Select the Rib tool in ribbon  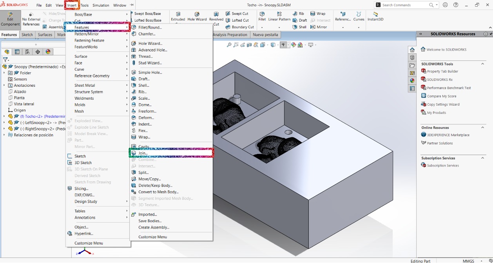(x=298, y=14)
